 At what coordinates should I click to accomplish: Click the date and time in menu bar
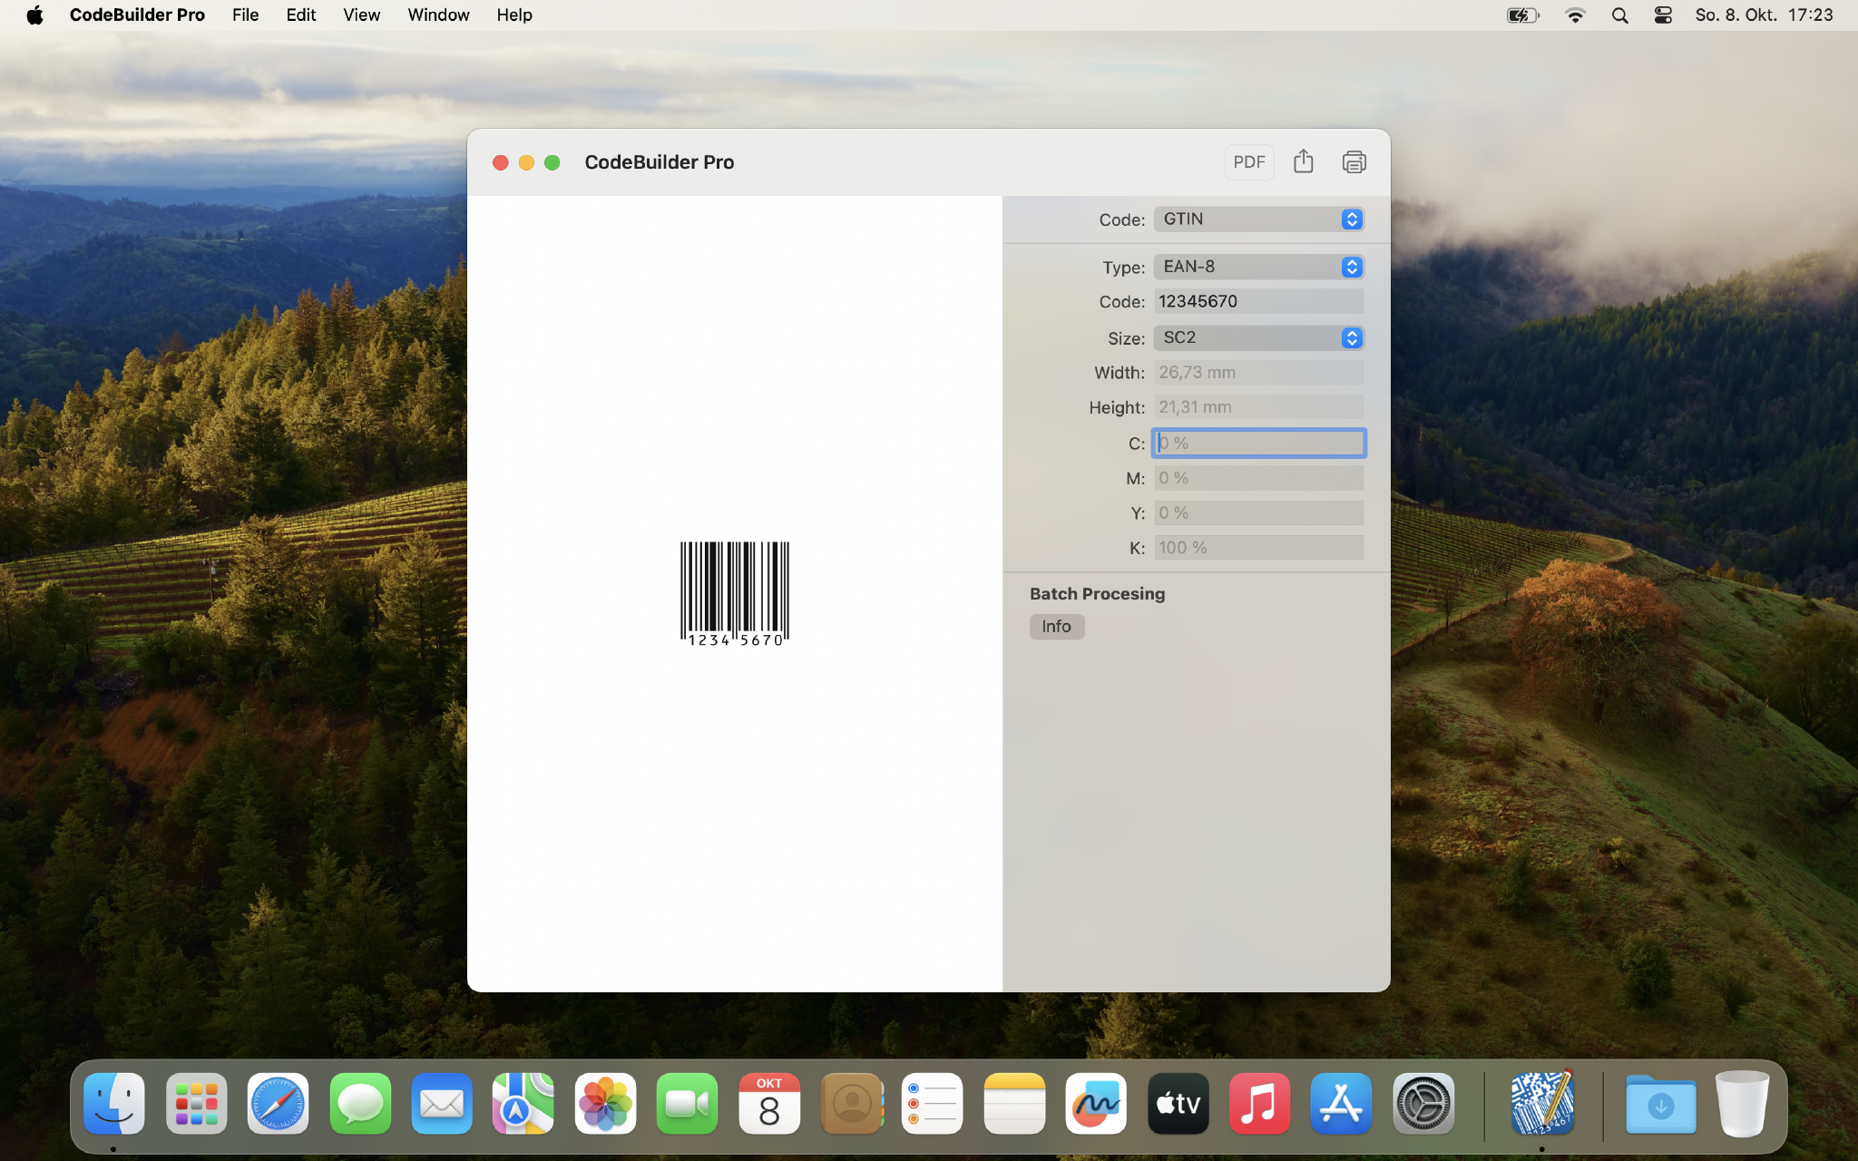(1764, 15)
